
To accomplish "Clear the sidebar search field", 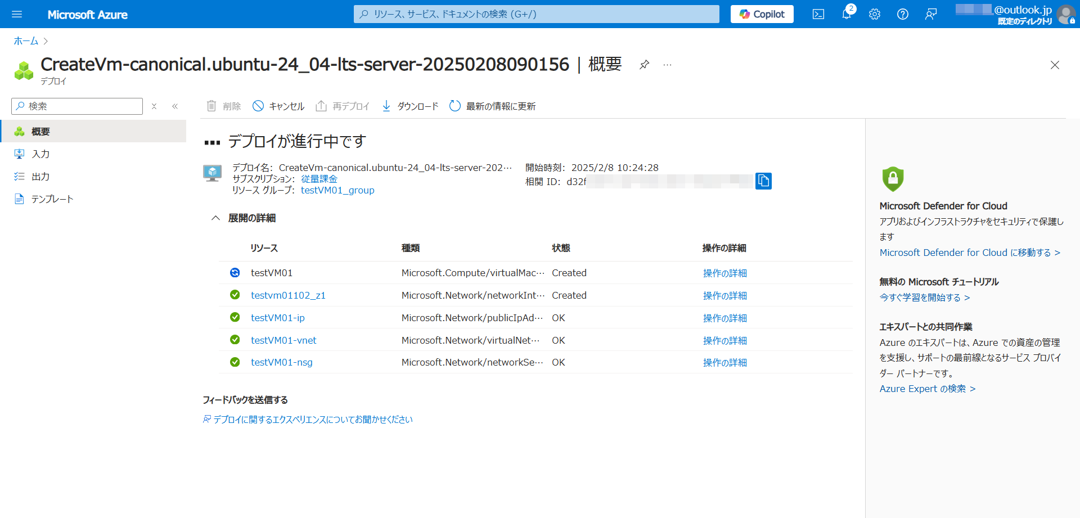I will click(x=154, y=106).
